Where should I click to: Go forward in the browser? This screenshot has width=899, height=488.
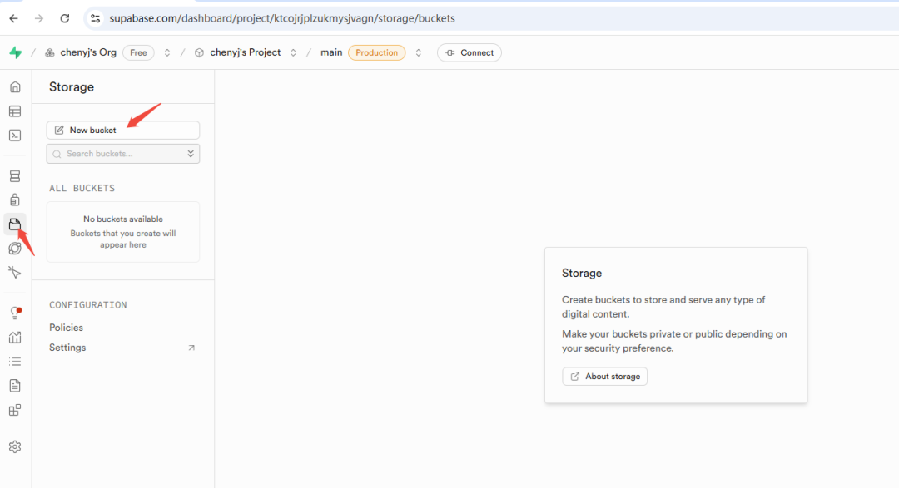pyautogui.click(x=39, y=18)
